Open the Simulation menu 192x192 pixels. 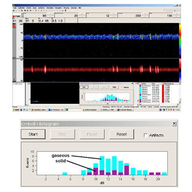pyautogui.click(x=50, y=8)
